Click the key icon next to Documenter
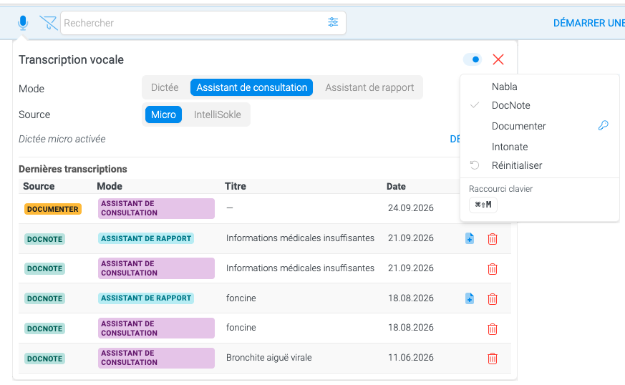The height and width of the screenshot is (385, 625). 603,125
